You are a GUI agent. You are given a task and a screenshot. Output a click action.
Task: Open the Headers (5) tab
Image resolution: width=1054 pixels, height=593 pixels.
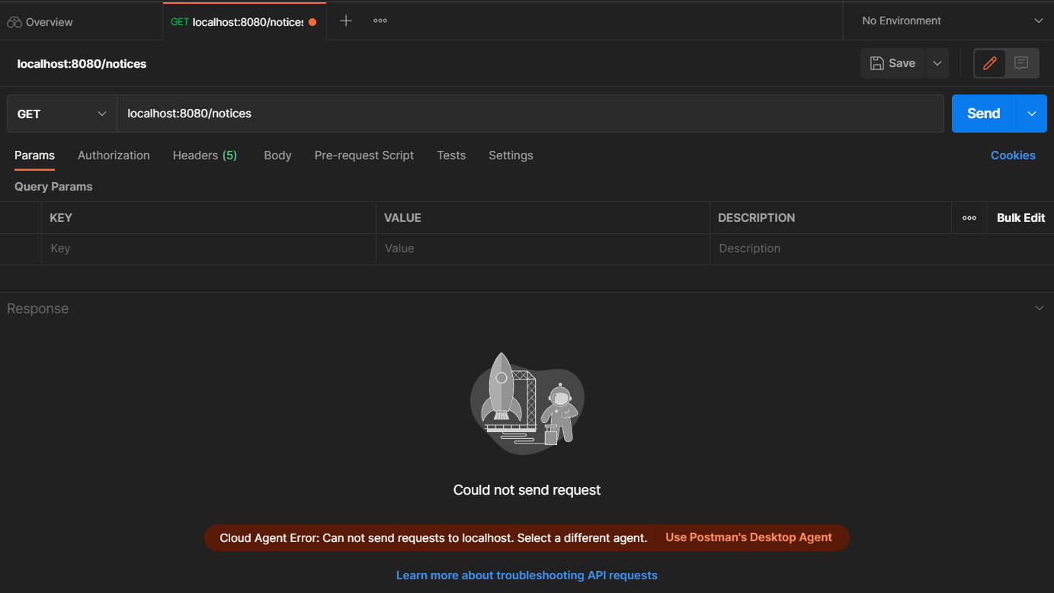click(x=205, y=155)
